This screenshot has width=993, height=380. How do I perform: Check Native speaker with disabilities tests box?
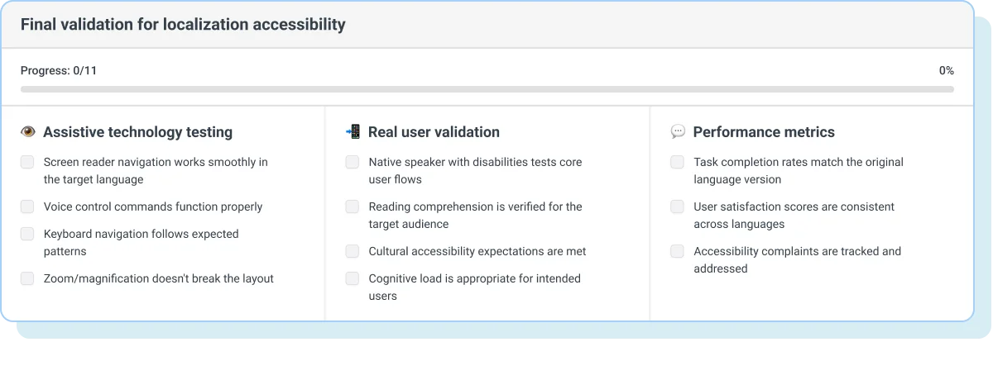coord(353,163)
